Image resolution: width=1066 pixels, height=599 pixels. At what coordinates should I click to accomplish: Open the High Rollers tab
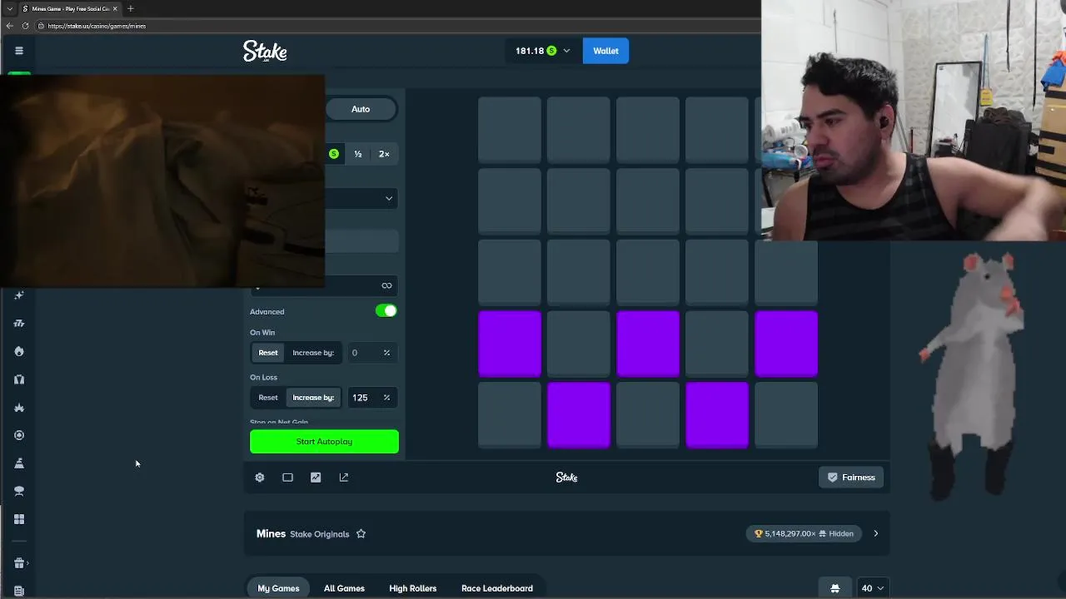coord(412,588)
